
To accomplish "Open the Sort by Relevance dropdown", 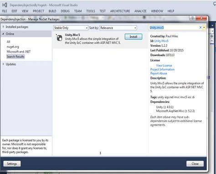I will pyautogui.click(x=118, y=28).
